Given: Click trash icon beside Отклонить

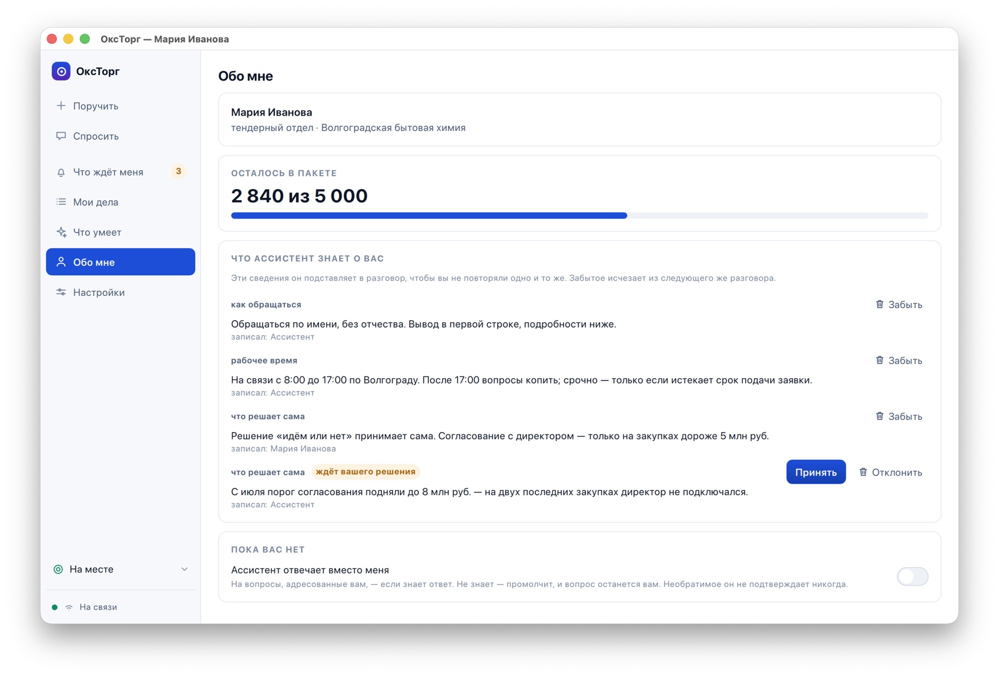Looking at the screenshot, I should 863,471.
